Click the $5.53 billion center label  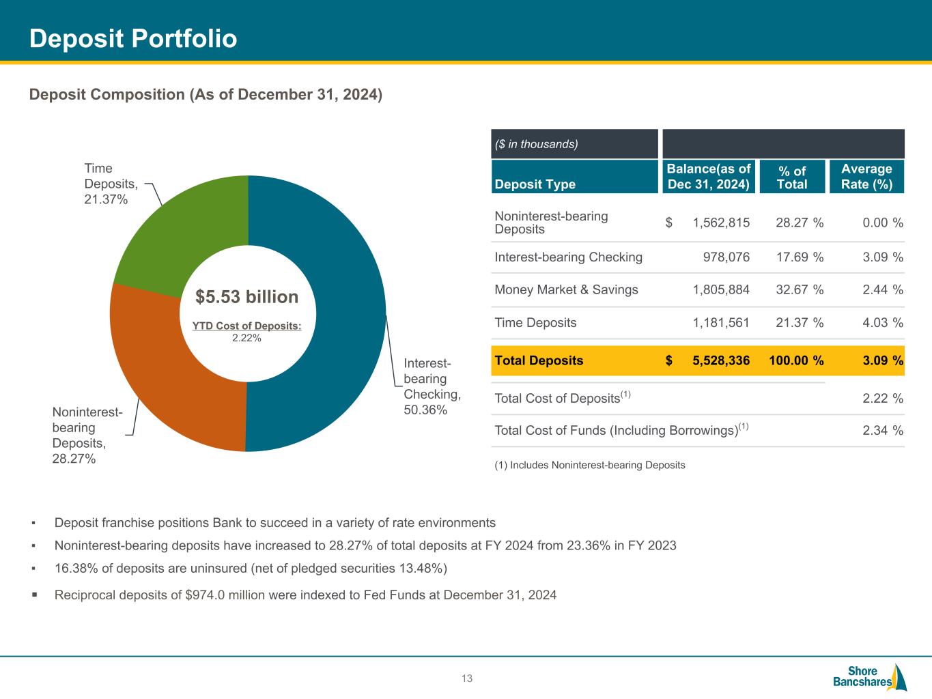coord(246,297)
